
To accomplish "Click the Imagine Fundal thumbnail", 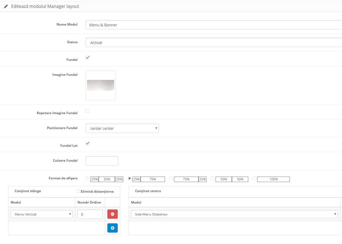I will [100, 85].
